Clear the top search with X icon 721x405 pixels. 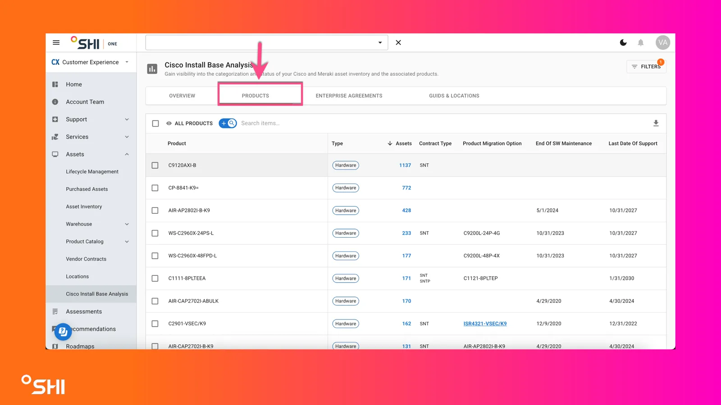[398, 43]
